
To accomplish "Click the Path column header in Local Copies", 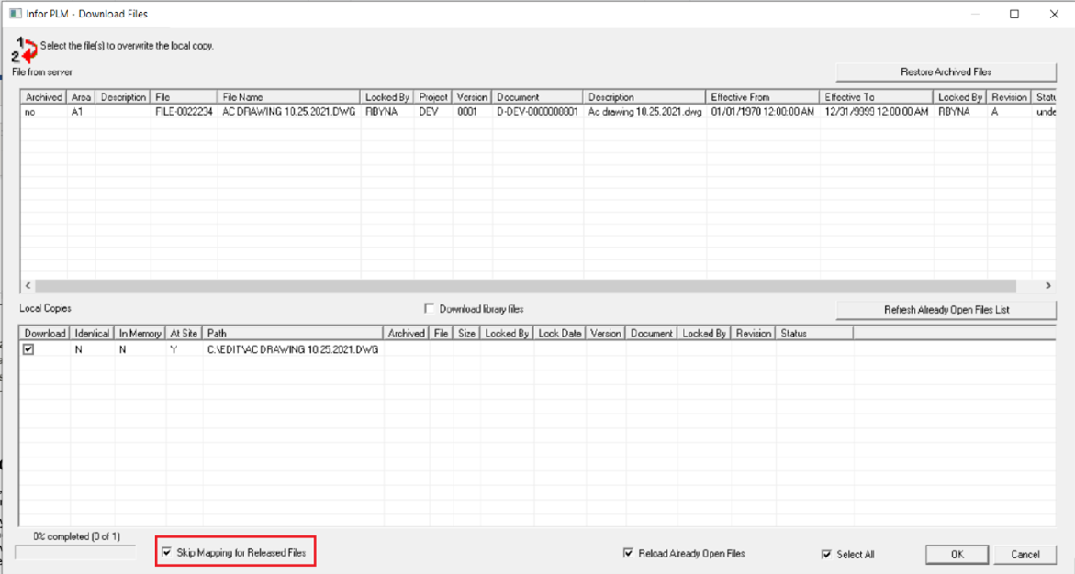I will pos(292,334).
